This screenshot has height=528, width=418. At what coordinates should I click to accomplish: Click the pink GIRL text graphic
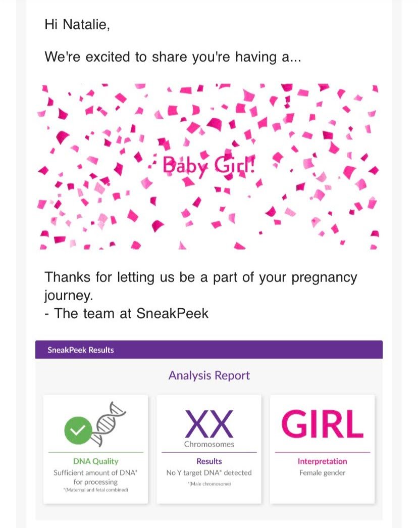point(323,423)
